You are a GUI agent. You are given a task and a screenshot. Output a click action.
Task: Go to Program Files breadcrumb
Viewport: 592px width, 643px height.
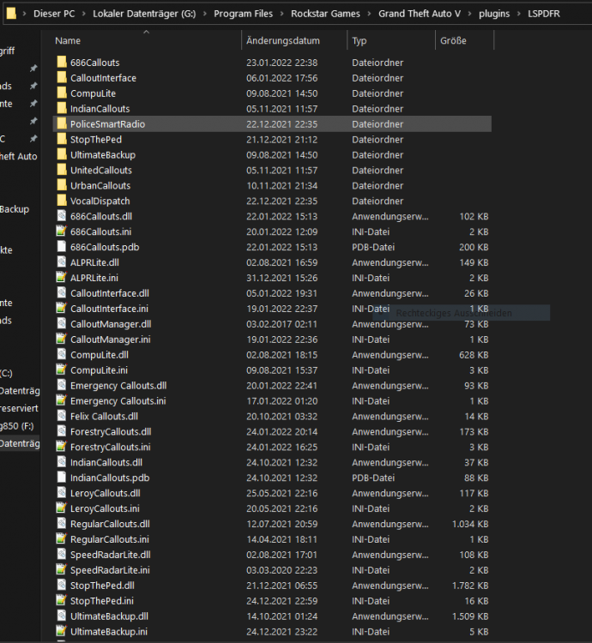tap(244, 14)
